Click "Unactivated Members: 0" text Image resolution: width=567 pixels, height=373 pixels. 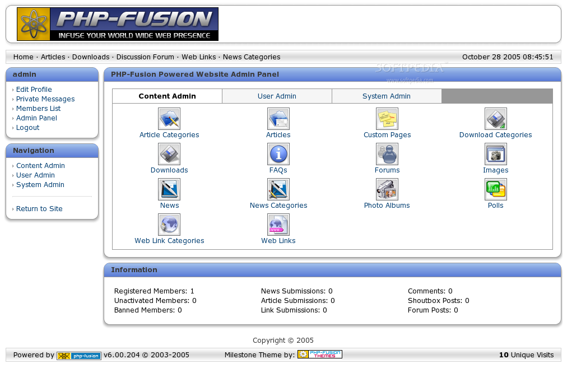(156, 301)
